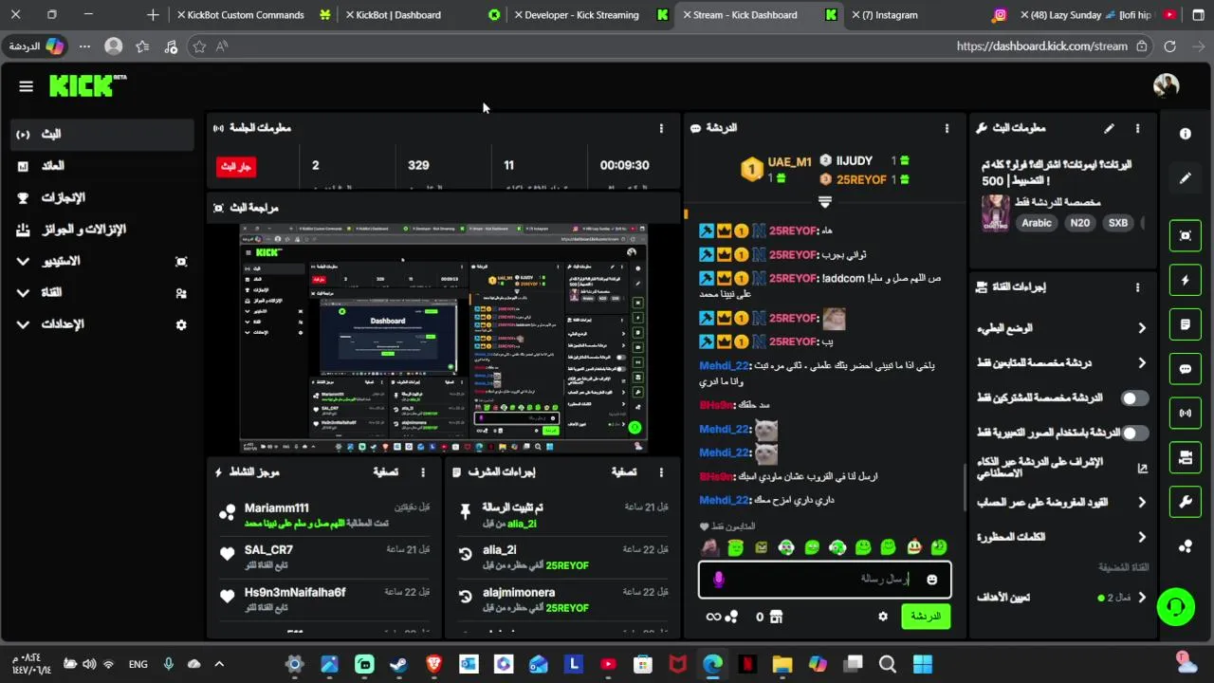This screenshot has width=1214, height=683.
Task: Open account age restrictions chevron
Action: tap(1142, 503)
